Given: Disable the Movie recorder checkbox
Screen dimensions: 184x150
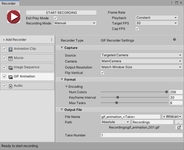Looking at the screenshot, I should pyautogui.click(x=4, y=58).
